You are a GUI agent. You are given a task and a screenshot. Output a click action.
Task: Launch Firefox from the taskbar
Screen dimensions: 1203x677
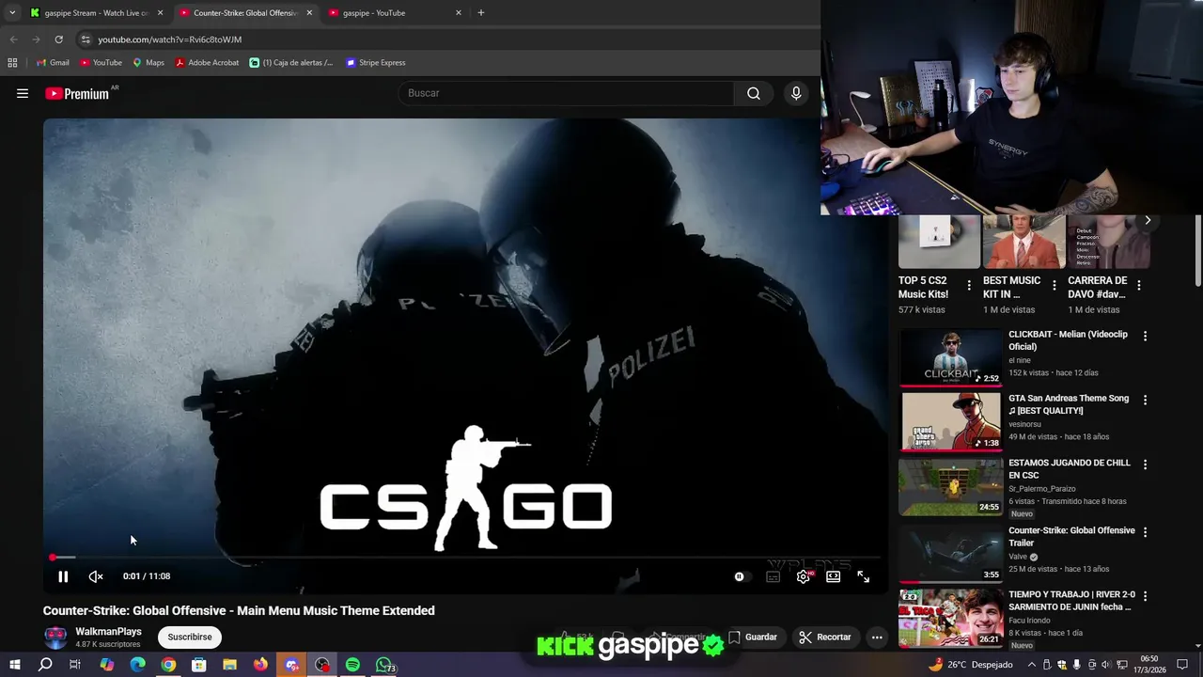click(260, 665)
